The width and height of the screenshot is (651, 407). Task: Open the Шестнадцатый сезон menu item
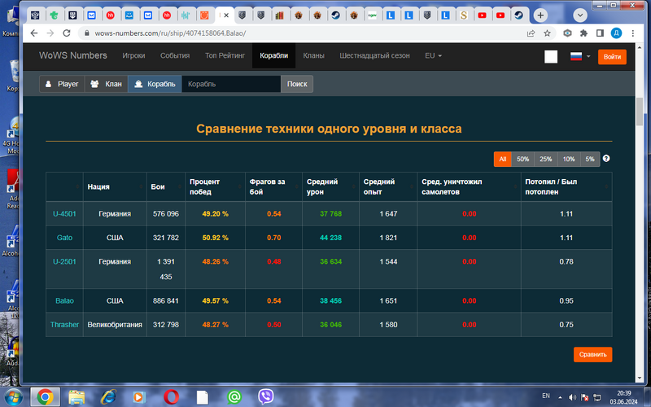(374, 55)
